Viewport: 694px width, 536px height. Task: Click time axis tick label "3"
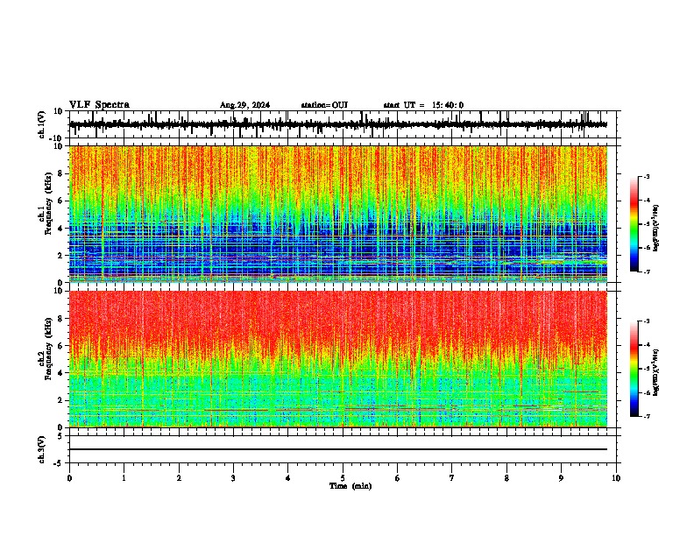pos(233,478)
